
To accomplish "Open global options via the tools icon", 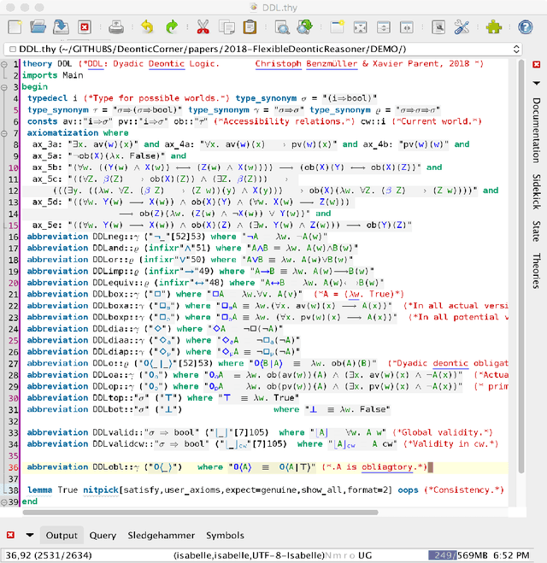I will (x=461, y=27).
